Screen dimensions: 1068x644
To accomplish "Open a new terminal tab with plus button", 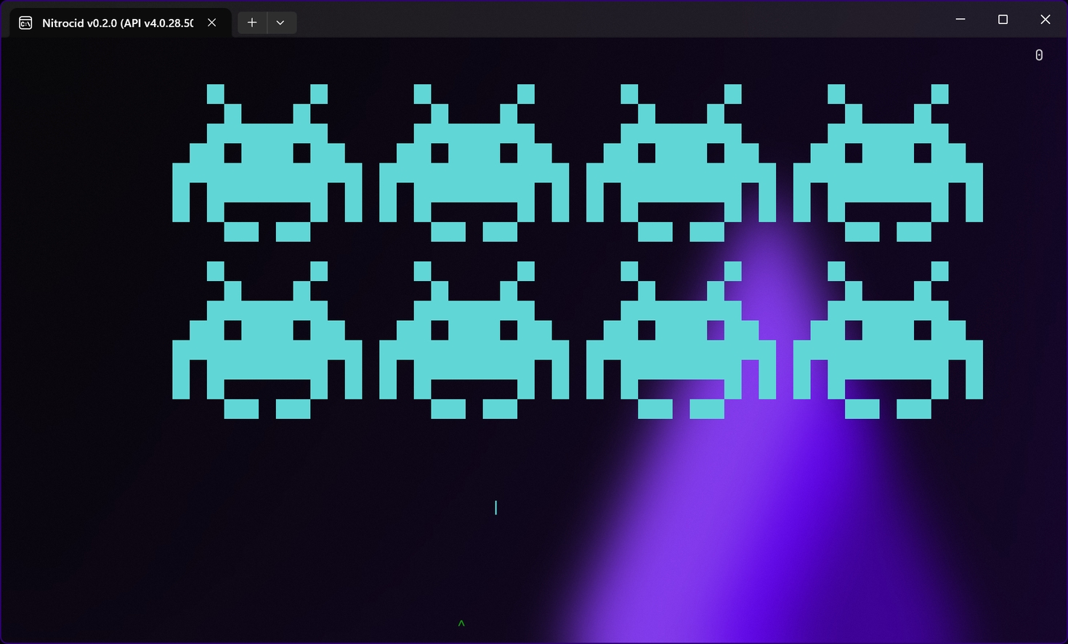I will pyautogui.click(x=252, y=23).
